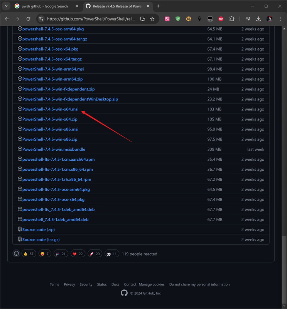Click the install app icon in address bar
The image size is (287, 309).
pos(142,19)
